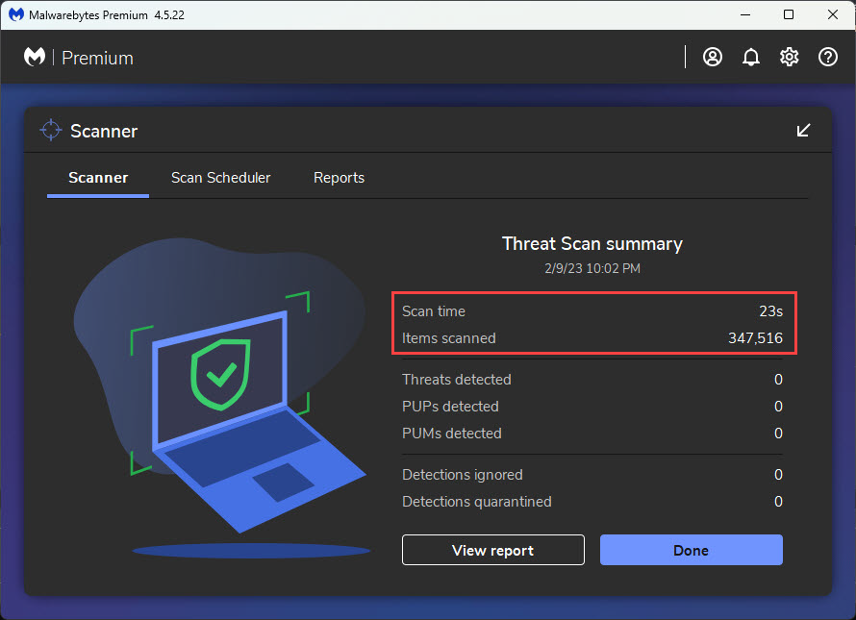The width and height of the screenshot is (856, 620).
Task: Click the View report button
Action: pyautogui.click(x=493, y=550)
